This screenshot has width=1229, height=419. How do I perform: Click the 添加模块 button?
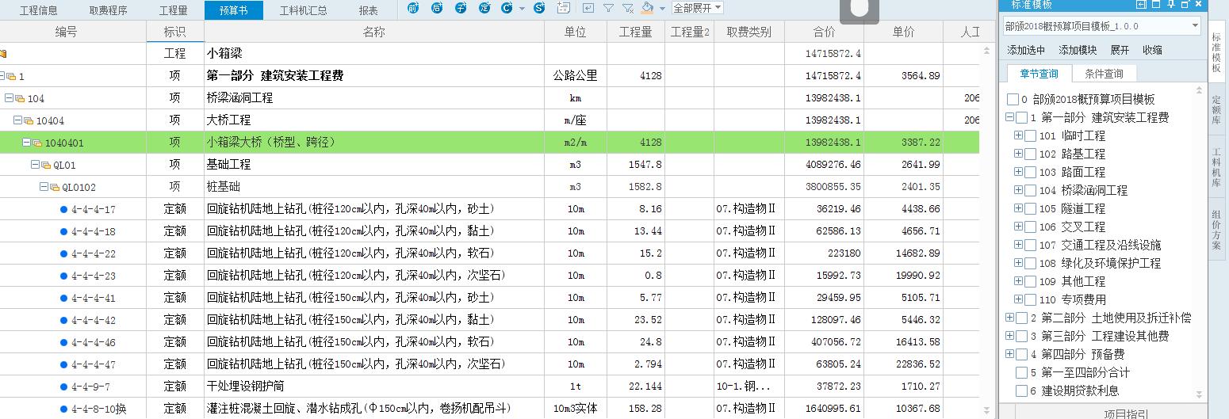[1078, 50]
